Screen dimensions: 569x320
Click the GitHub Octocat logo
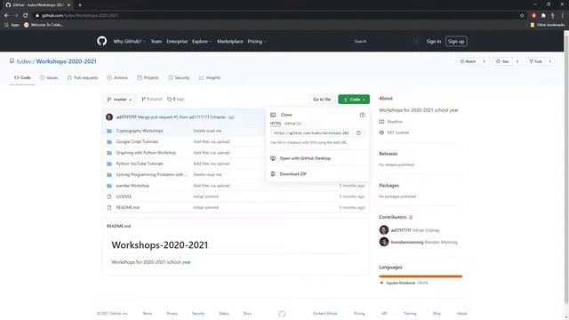101,41
